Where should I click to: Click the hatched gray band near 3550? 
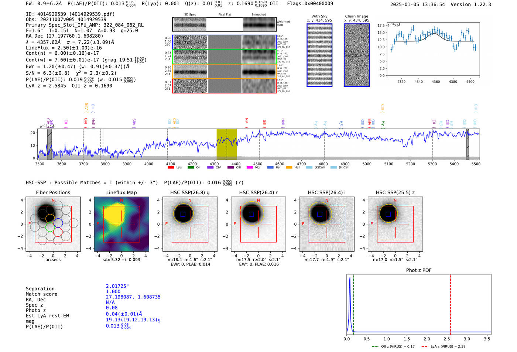pos(49,144)
